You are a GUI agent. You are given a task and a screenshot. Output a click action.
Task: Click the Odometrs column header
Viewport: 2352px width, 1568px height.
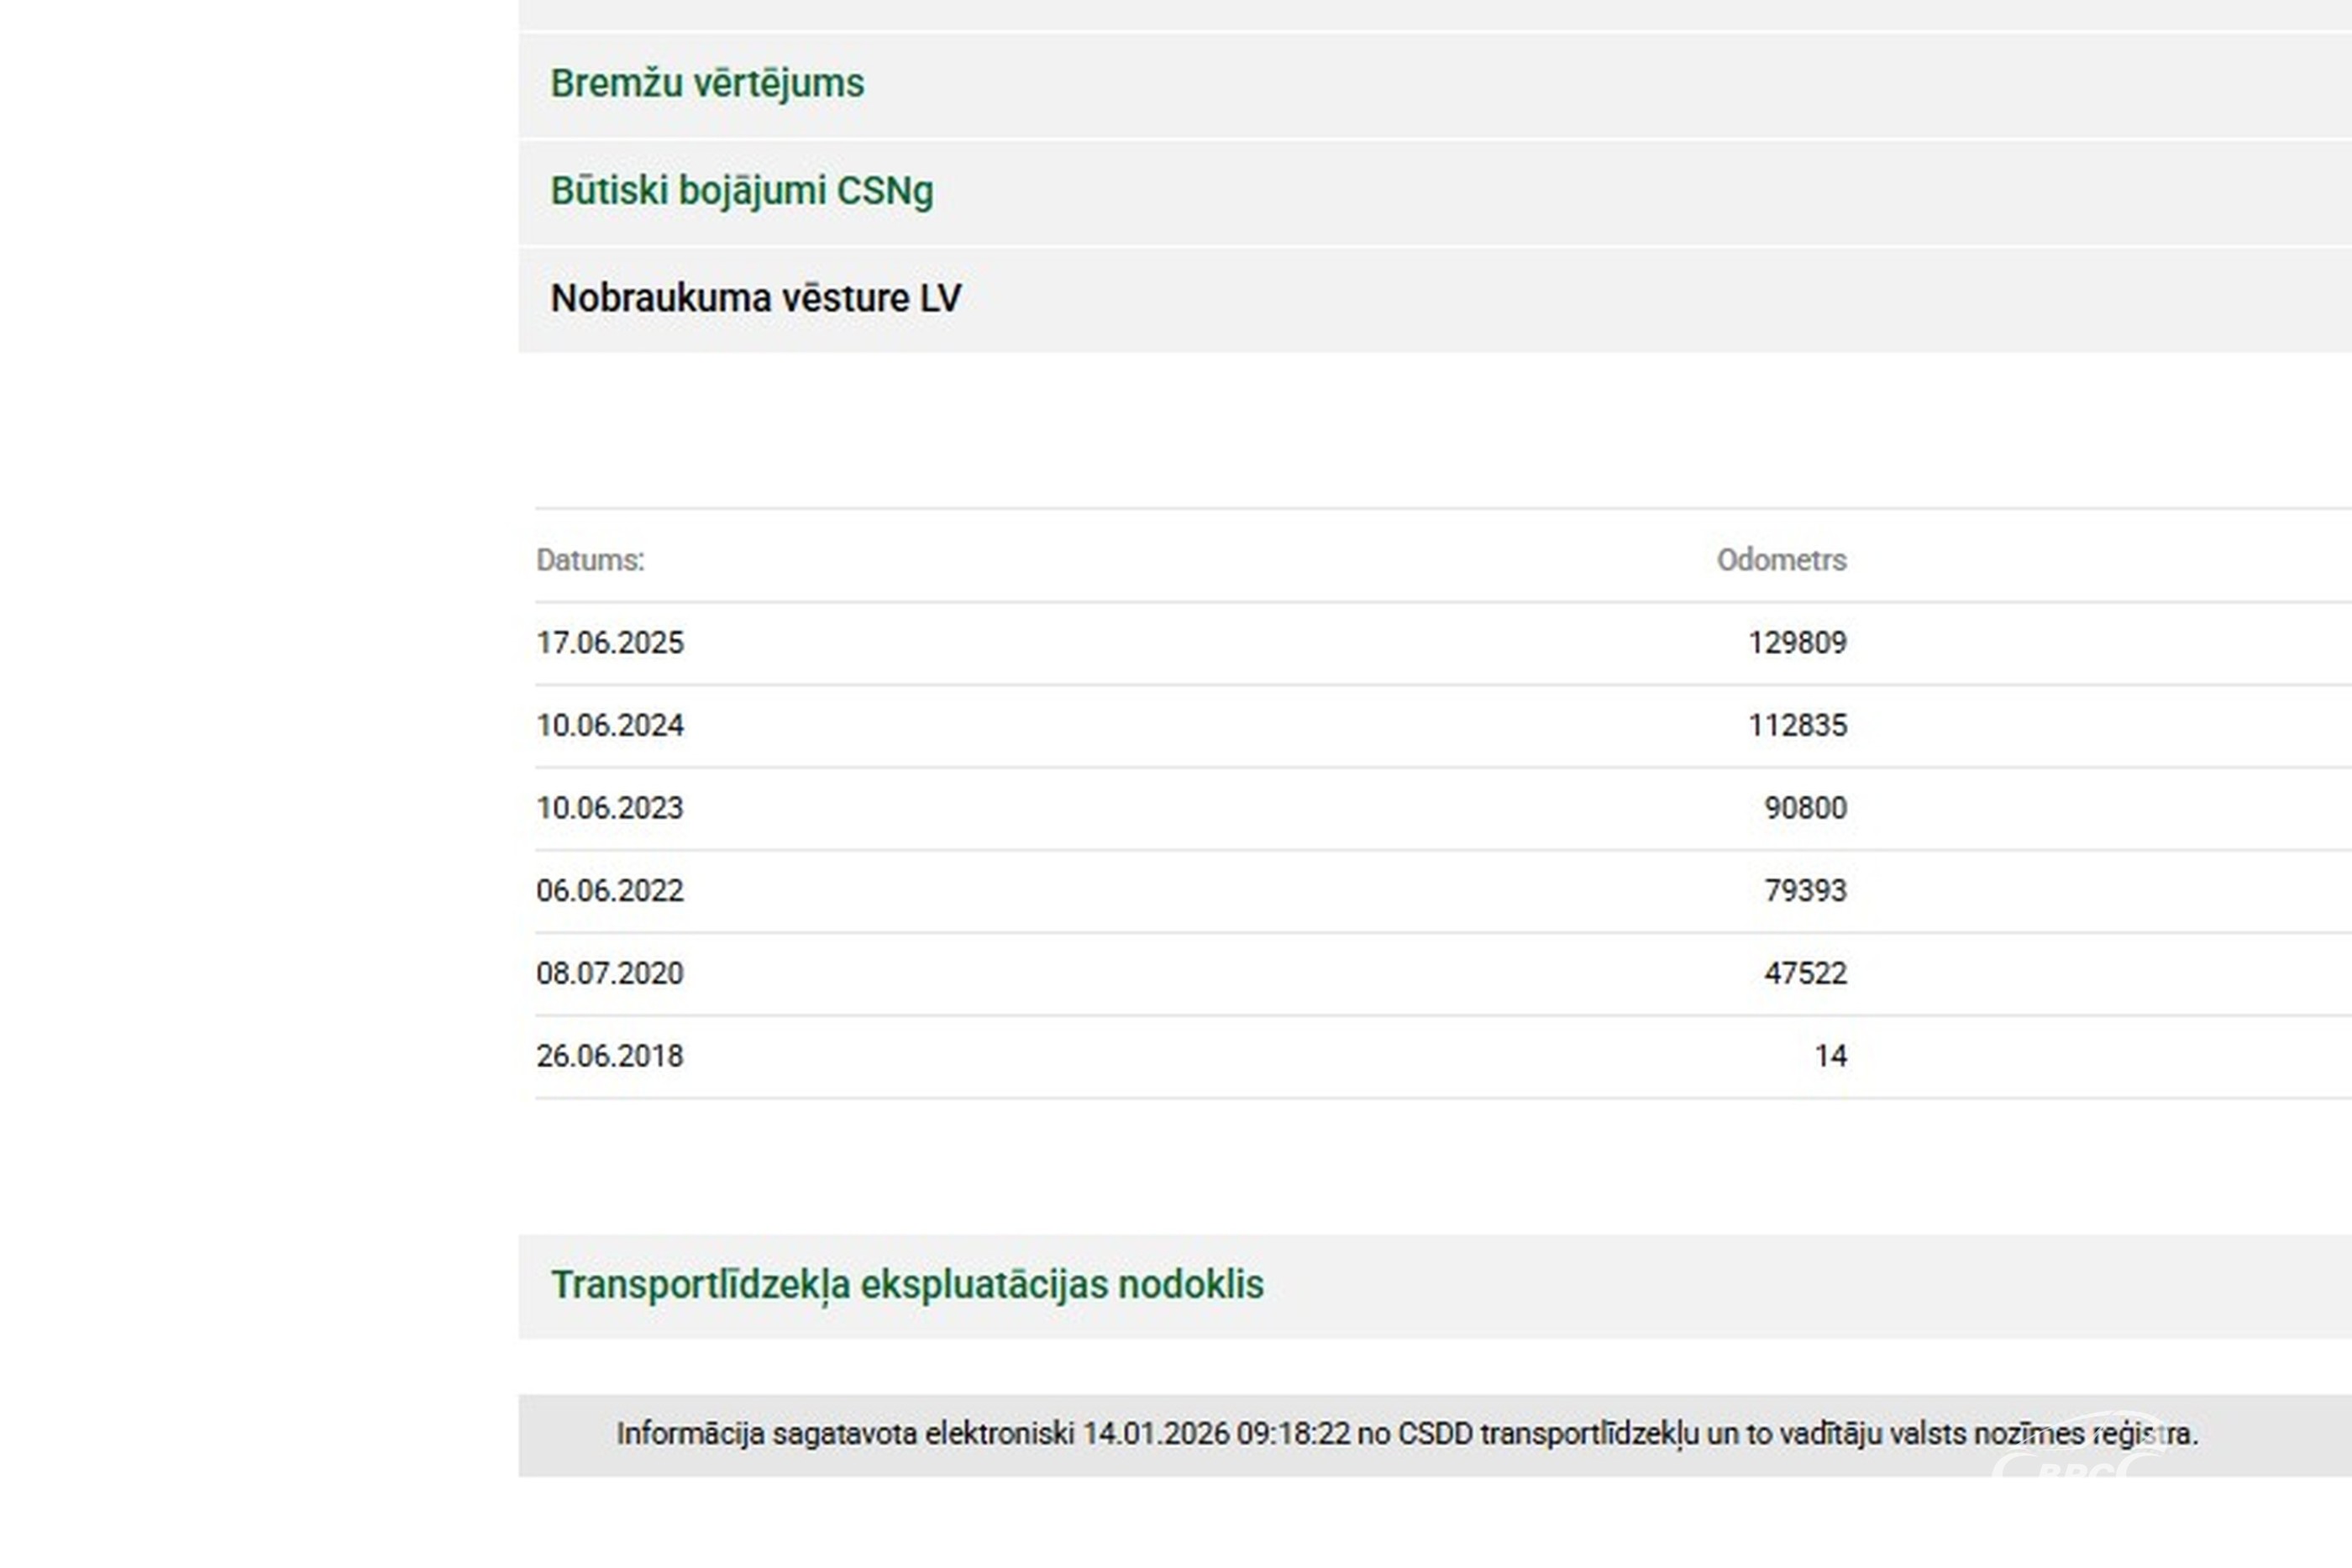click(1781, 560)
